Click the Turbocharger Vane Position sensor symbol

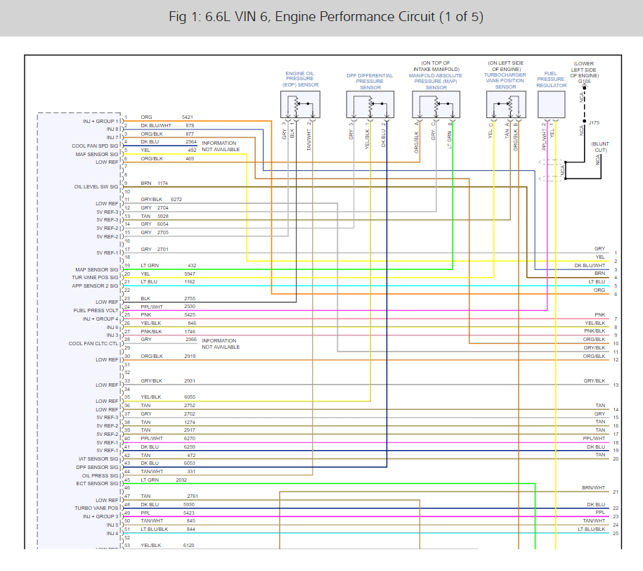click(x=506, y=105)
